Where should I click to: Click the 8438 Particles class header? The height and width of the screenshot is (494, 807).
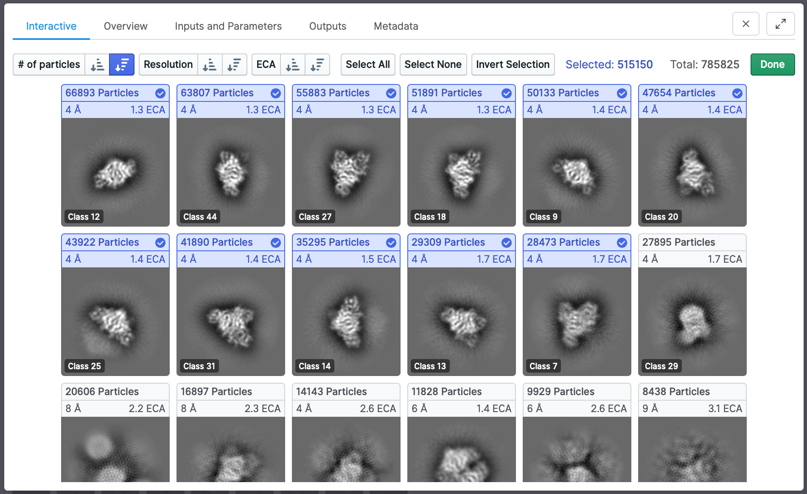692,392
